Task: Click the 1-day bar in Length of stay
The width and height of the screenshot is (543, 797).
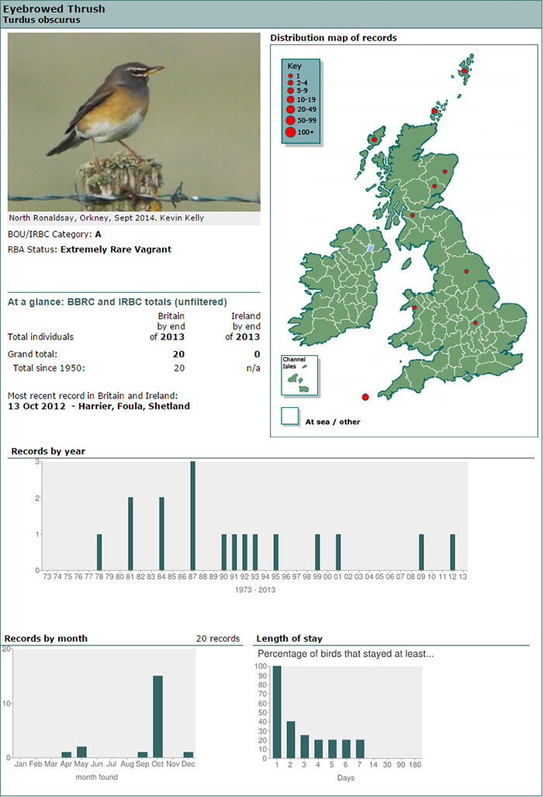Action: (x=277, y=712)
